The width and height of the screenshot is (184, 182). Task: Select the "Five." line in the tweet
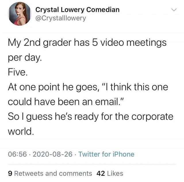(x=18, y=72)
